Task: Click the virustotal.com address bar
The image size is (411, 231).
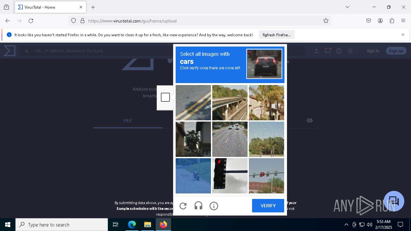Action: click(199, 21)
